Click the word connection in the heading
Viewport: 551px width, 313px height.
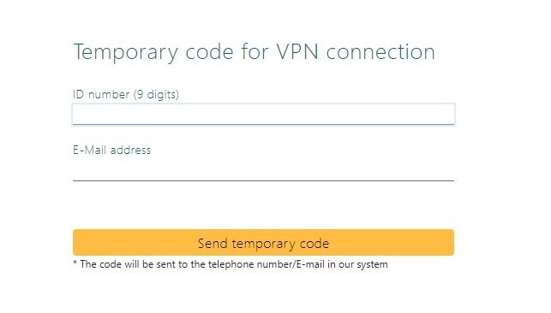point(380,52)
